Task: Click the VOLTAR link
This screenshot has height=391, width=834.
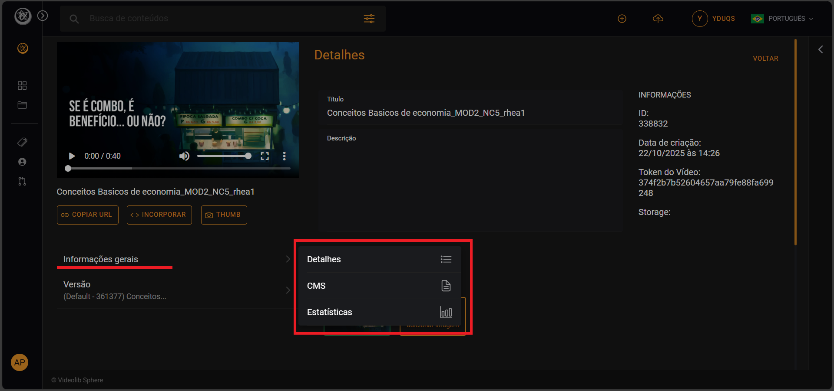Action: (x=765, y=59)
